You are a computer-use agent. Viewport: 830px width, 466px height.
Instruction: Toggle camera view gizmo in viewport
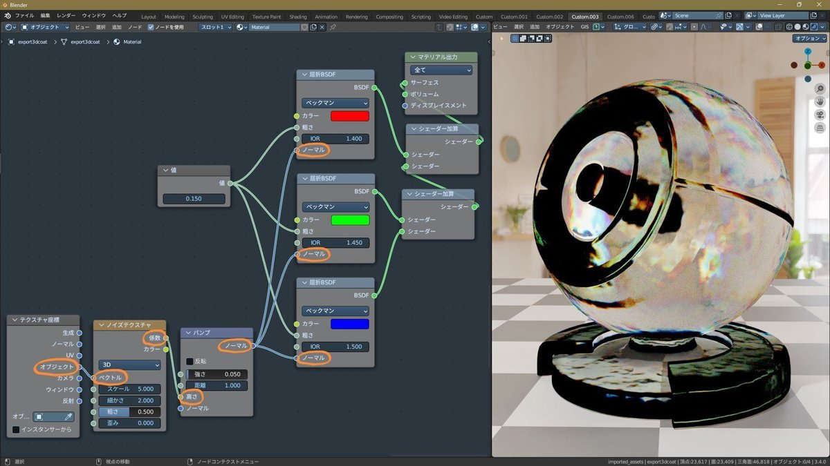coord(819,115)
